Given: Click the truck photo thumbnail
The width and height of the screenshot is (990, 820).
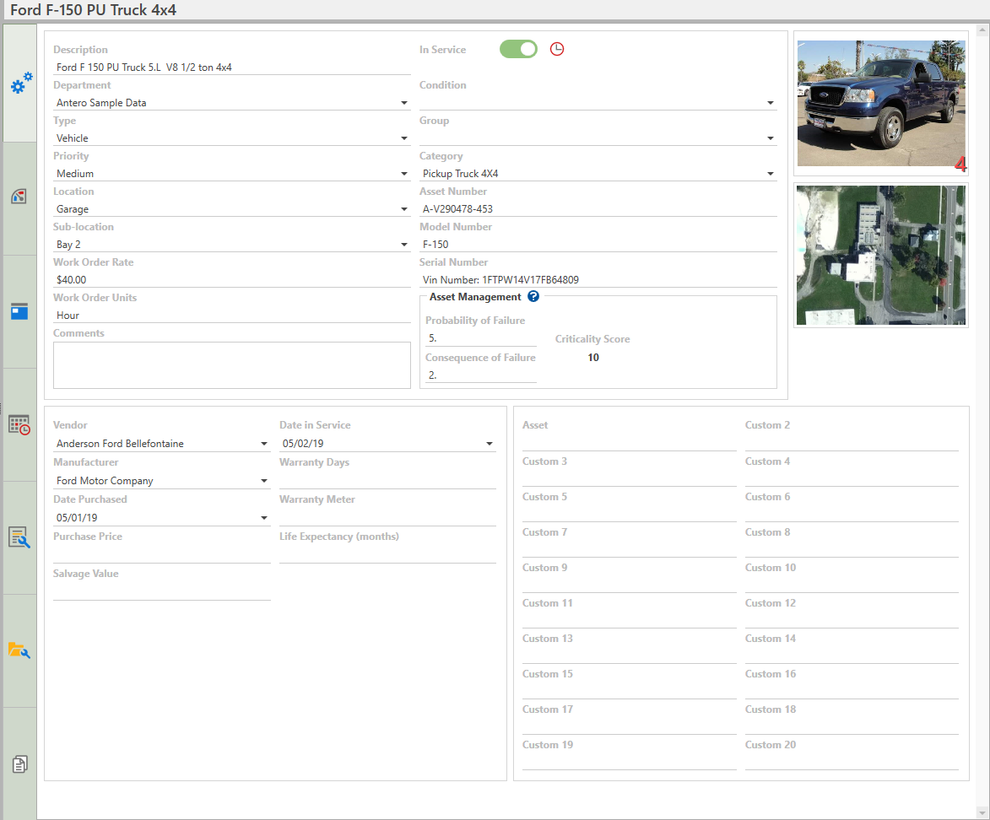Looking at the screenshot, I should click(881, 104).
